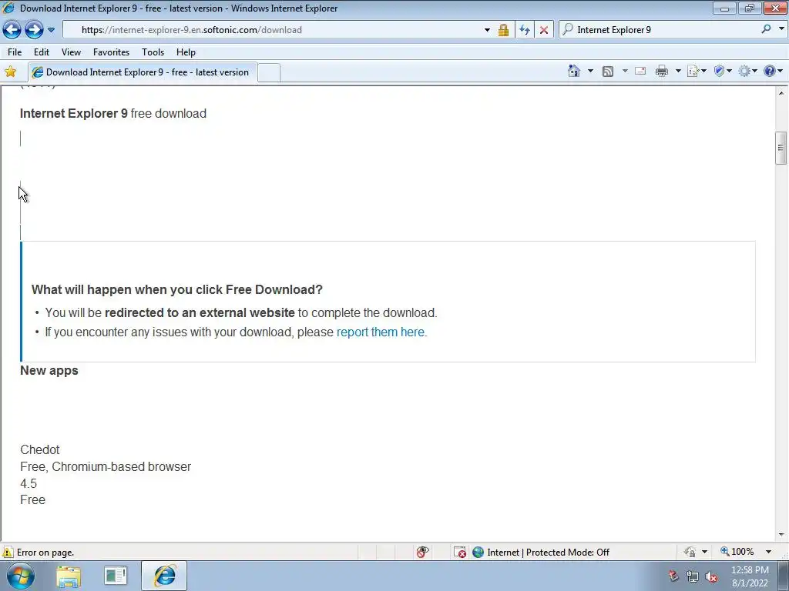This screenshot has height=591, width=789.
Task: Click the 12:58 PM taskbar clock
Action: (750, 577)
